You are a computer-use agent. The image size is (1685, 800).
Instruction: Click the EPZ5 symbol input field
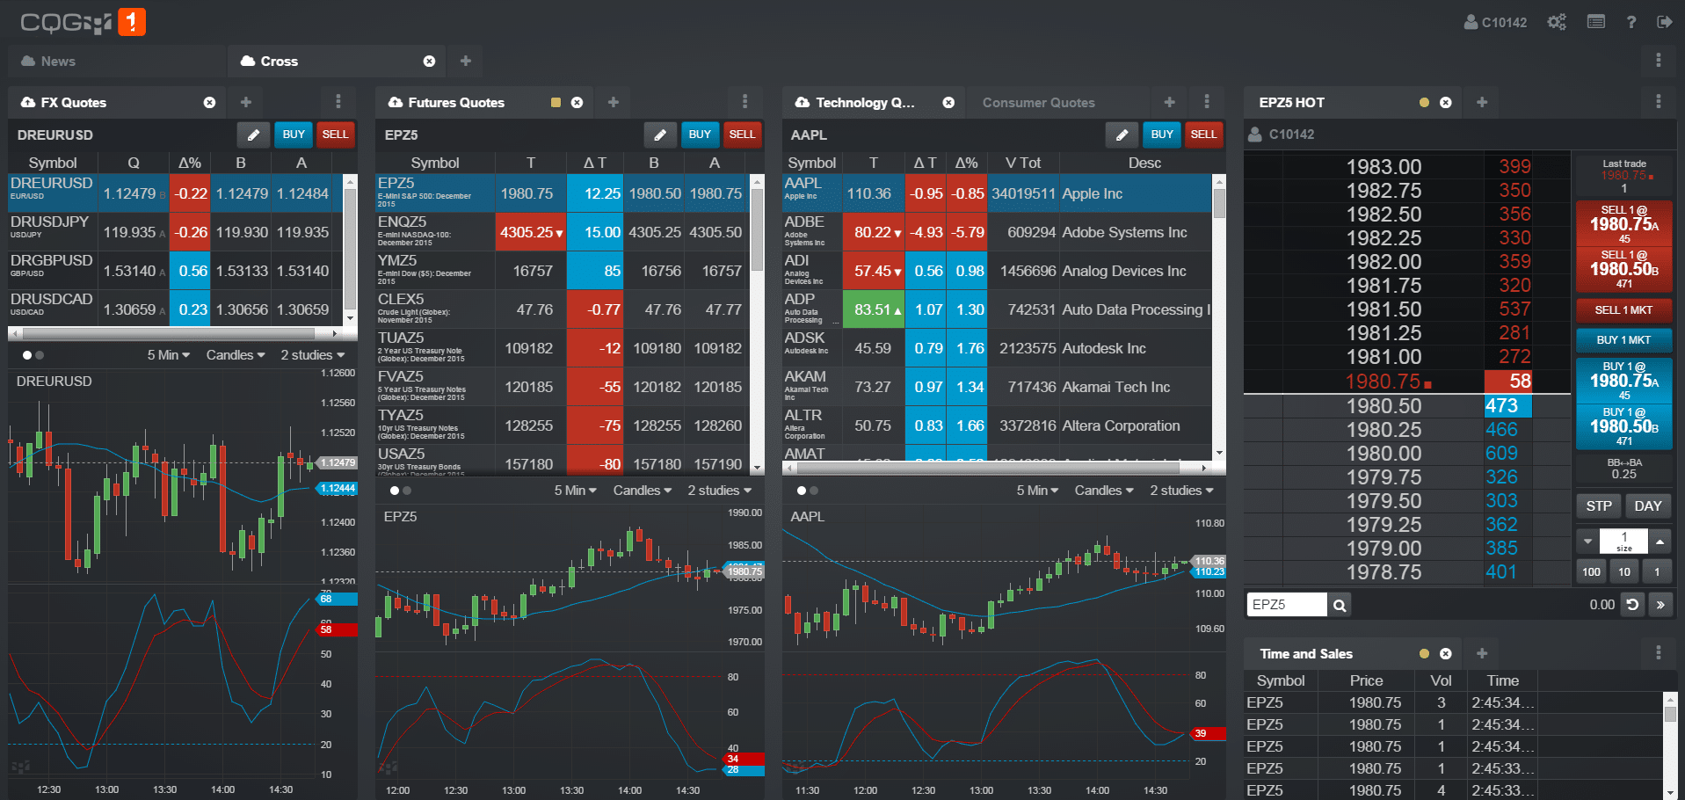point(1286,605)
